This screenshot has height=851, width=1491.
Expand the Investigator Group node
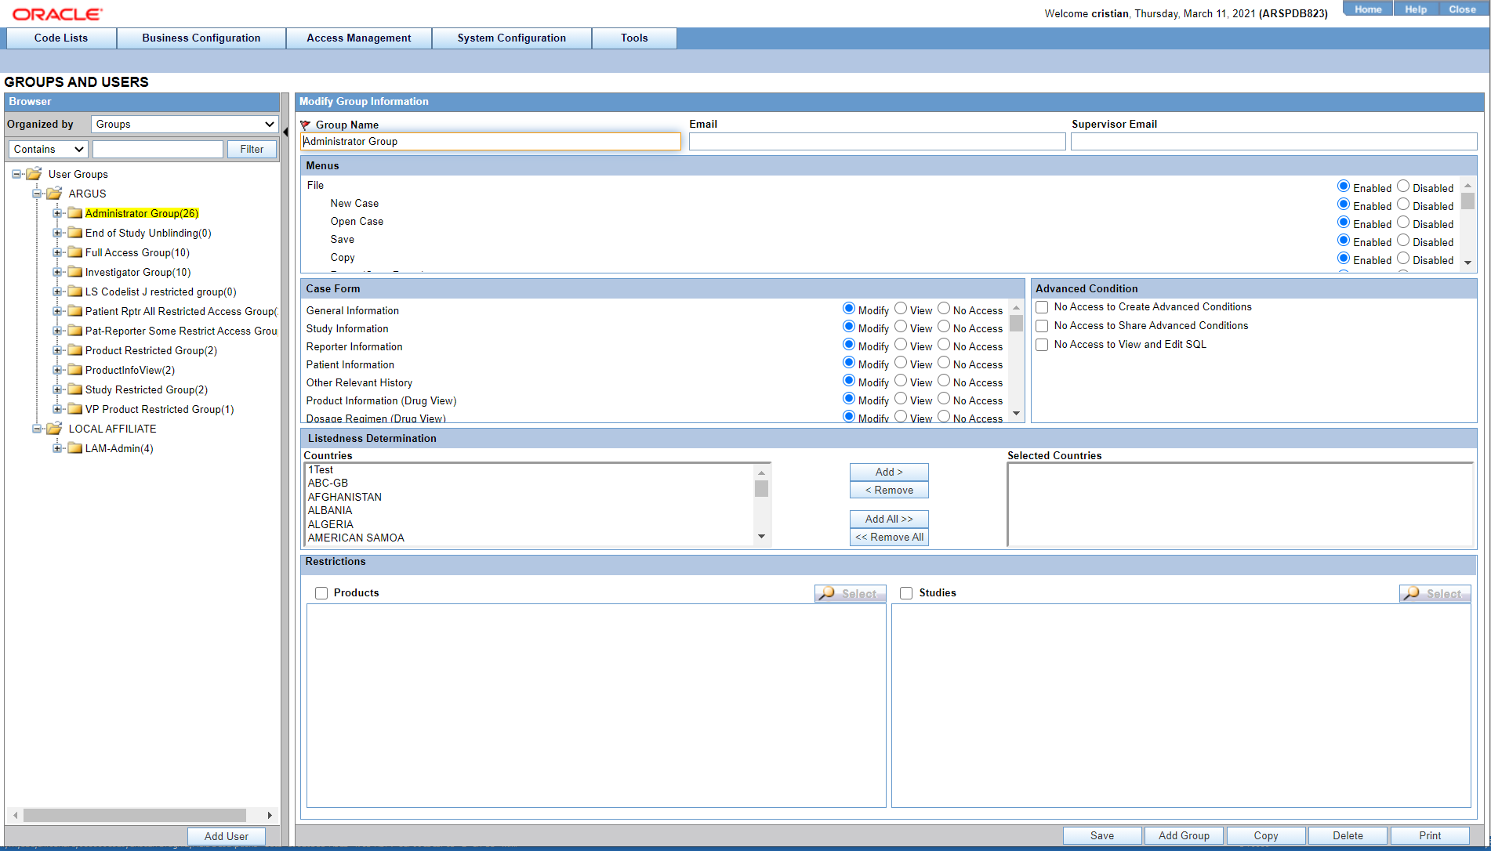click(57, 272)
